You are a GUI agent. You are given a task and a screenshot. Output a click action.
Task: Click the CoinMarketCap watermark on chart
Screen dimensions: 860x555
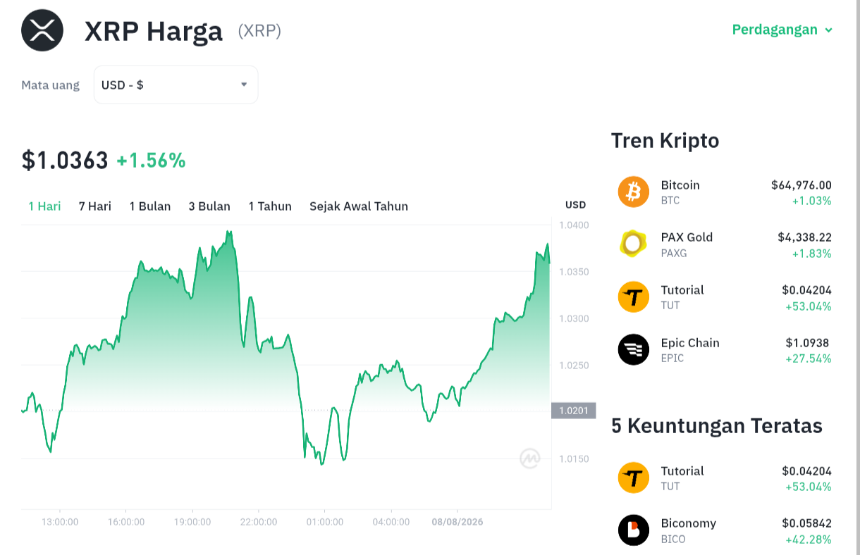tap(530, 459)
